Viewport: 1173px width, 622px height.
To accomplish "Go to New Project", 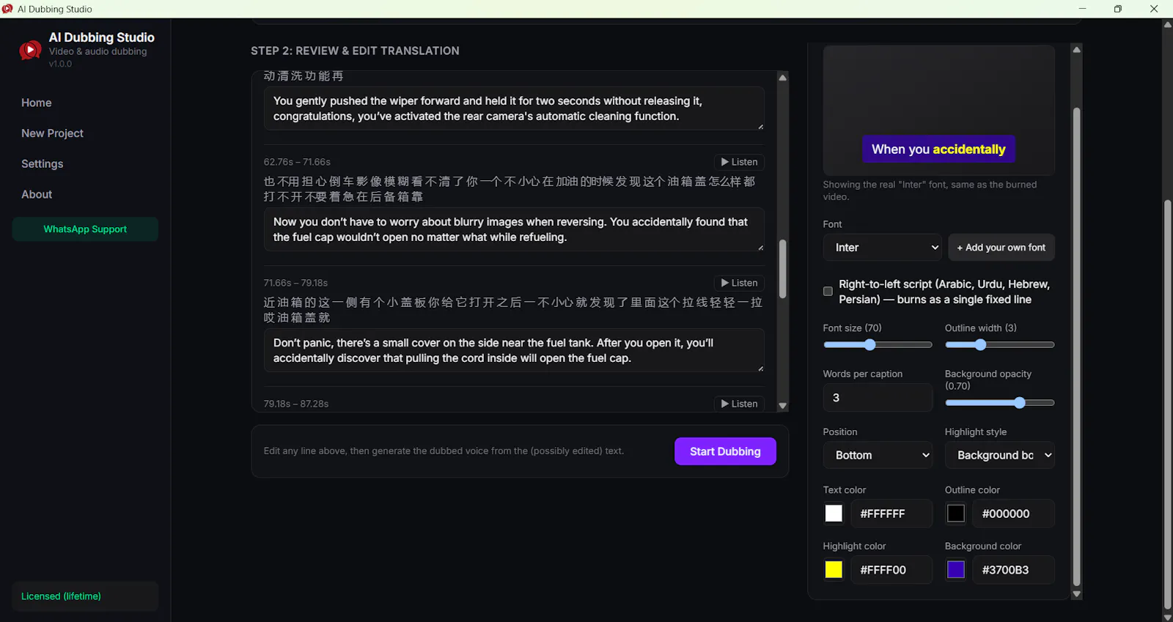I will 52,133.
